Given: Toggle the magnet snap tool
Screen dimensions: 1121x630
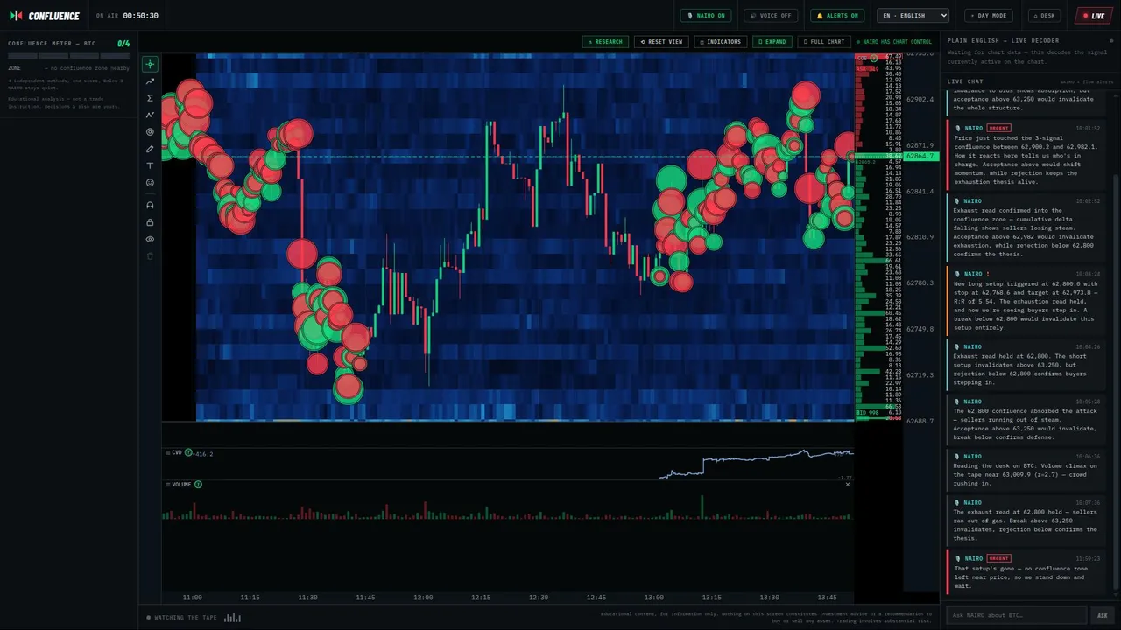Looking at the screenshot, I should click(150, 205).
